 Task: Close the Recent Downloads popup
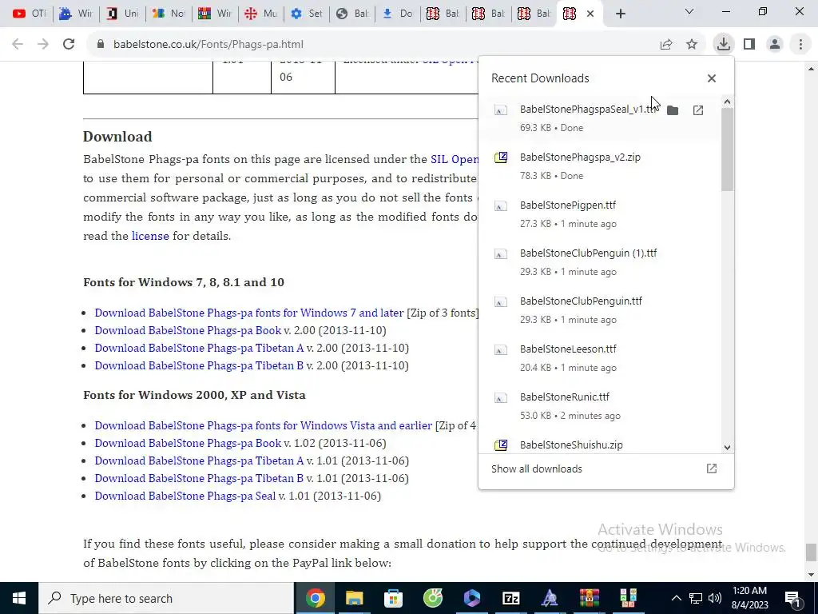(712, 78)
